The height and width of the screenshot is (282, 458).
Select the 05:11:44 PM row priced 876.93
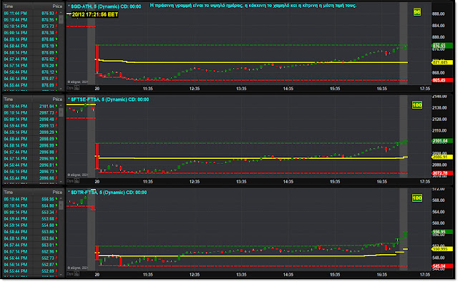[x=30, y=13]
